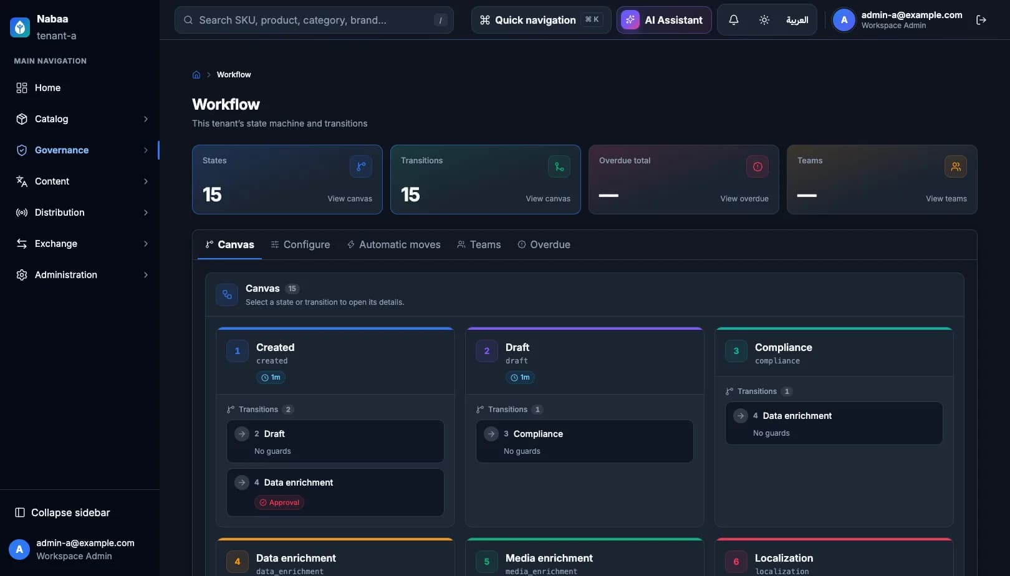Select the Created state card header
This screenshot has width=1010, height=576.
coord(335,362)
